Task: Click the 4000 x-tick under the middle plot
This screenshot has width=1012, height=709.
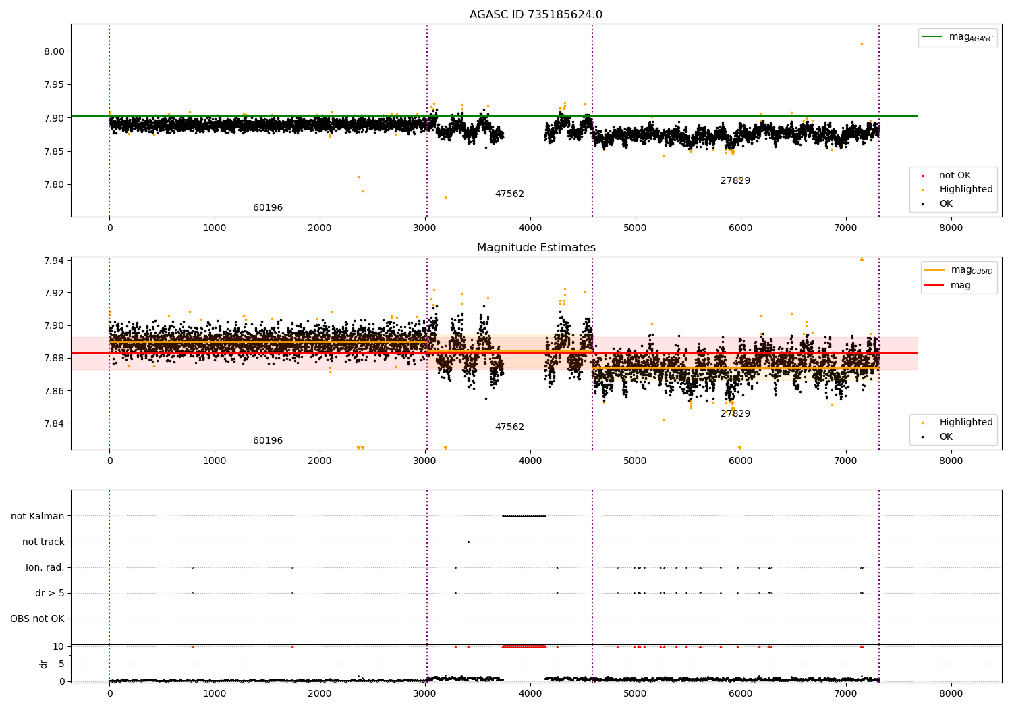Action: [x=530, y=461]
